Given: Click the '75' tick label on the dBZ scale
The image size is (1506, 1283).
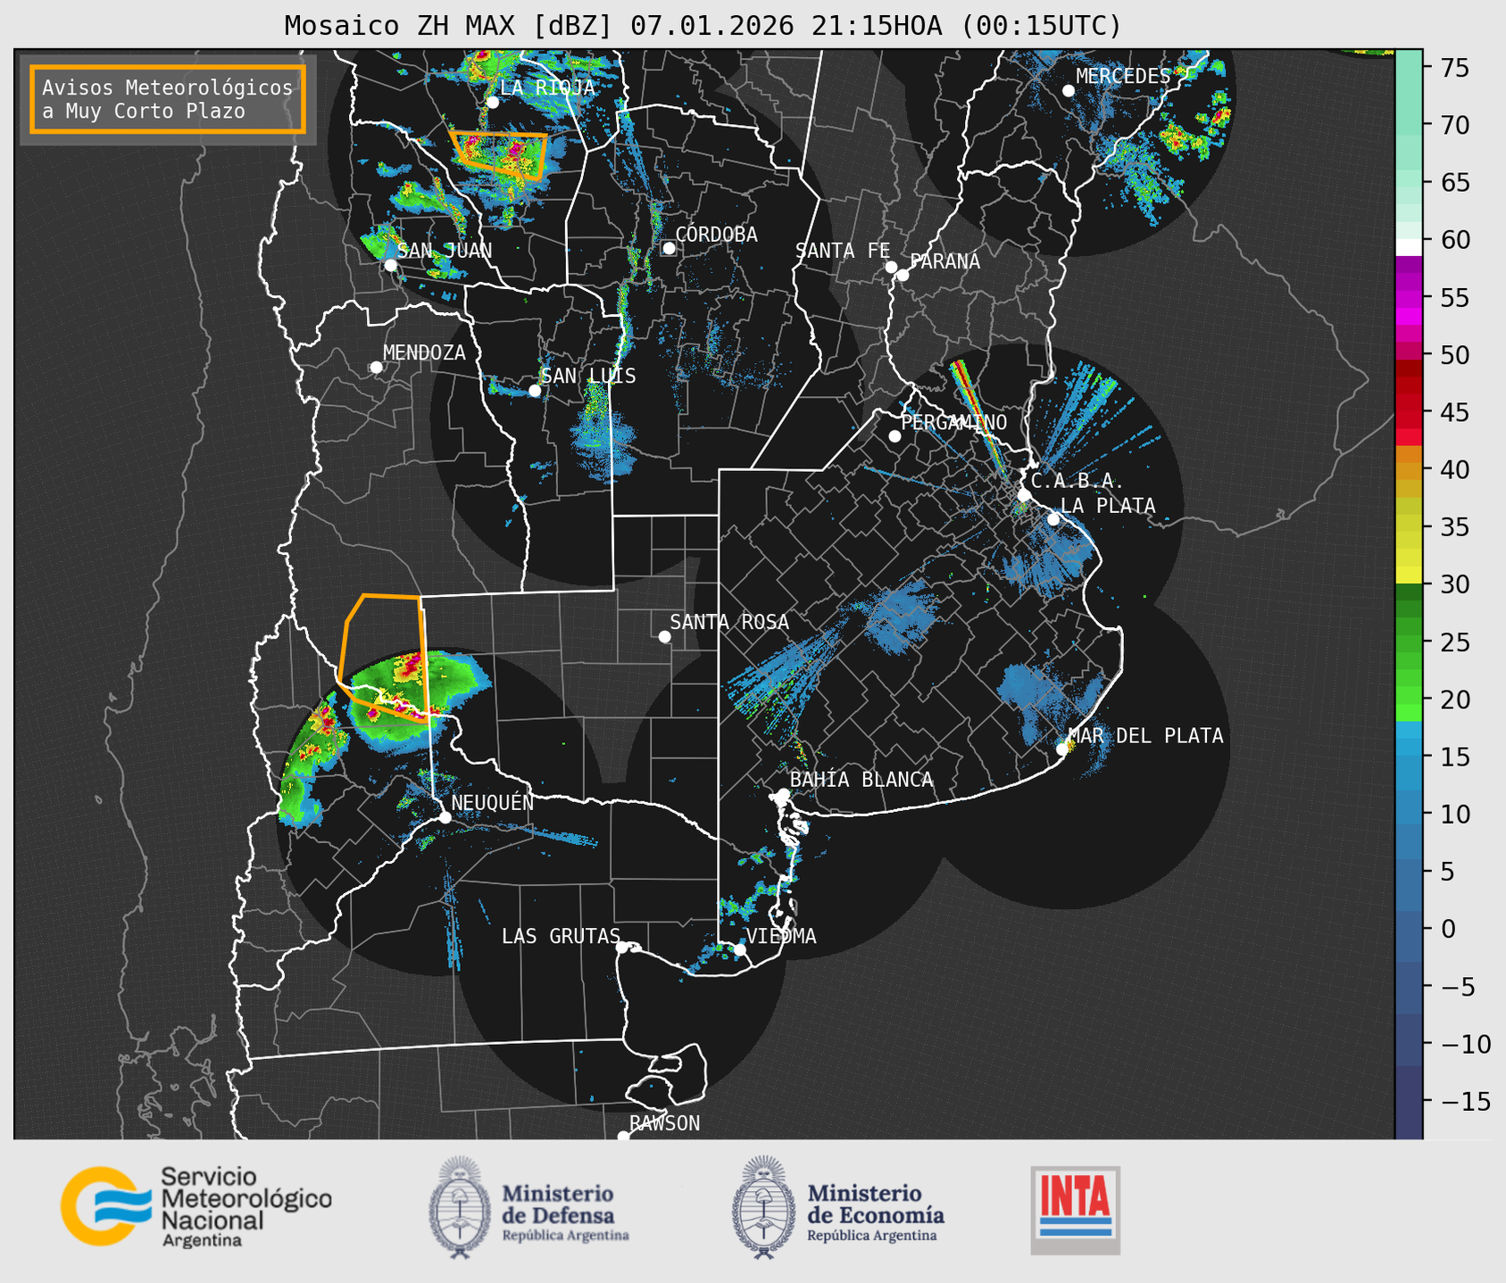Looking at the screenshot, I should [x=1453, y=67].
